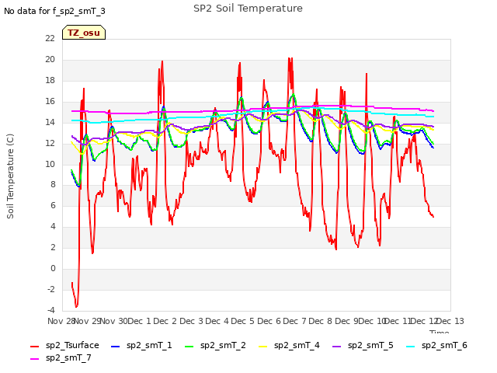The height and width of the screenshot is (373, 497).
Task: Toggle sp2_smT_5 series in legend
Action: 363,345
